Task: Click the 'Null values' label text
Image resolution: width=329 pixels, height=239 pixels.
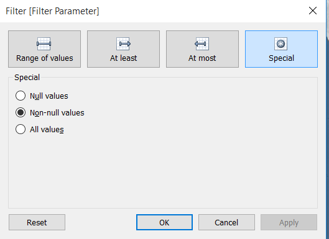Action: tap(49, 96)
